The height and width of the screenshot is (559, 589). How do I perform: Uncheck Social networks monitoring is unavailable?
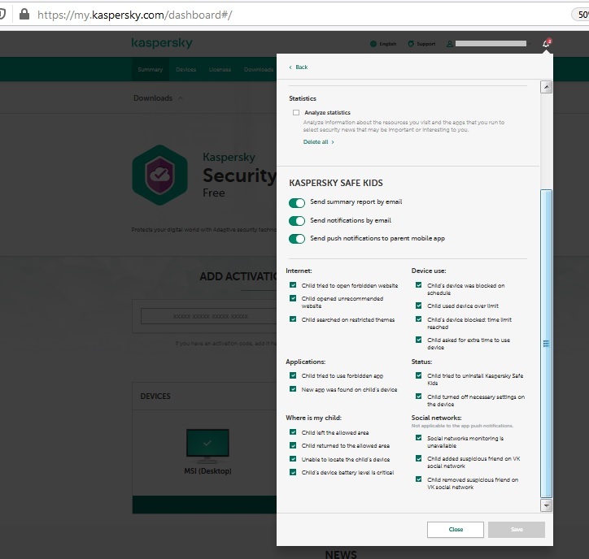tap(418, 438)
